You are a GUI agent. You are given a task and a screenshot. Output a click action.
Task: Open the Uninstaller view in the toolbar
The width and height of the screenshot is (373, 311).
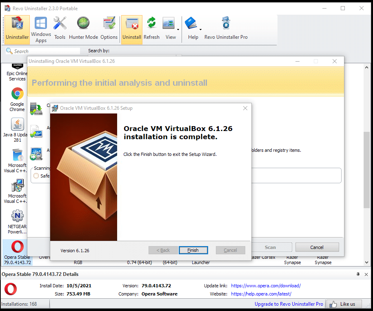tap(17, 29)
